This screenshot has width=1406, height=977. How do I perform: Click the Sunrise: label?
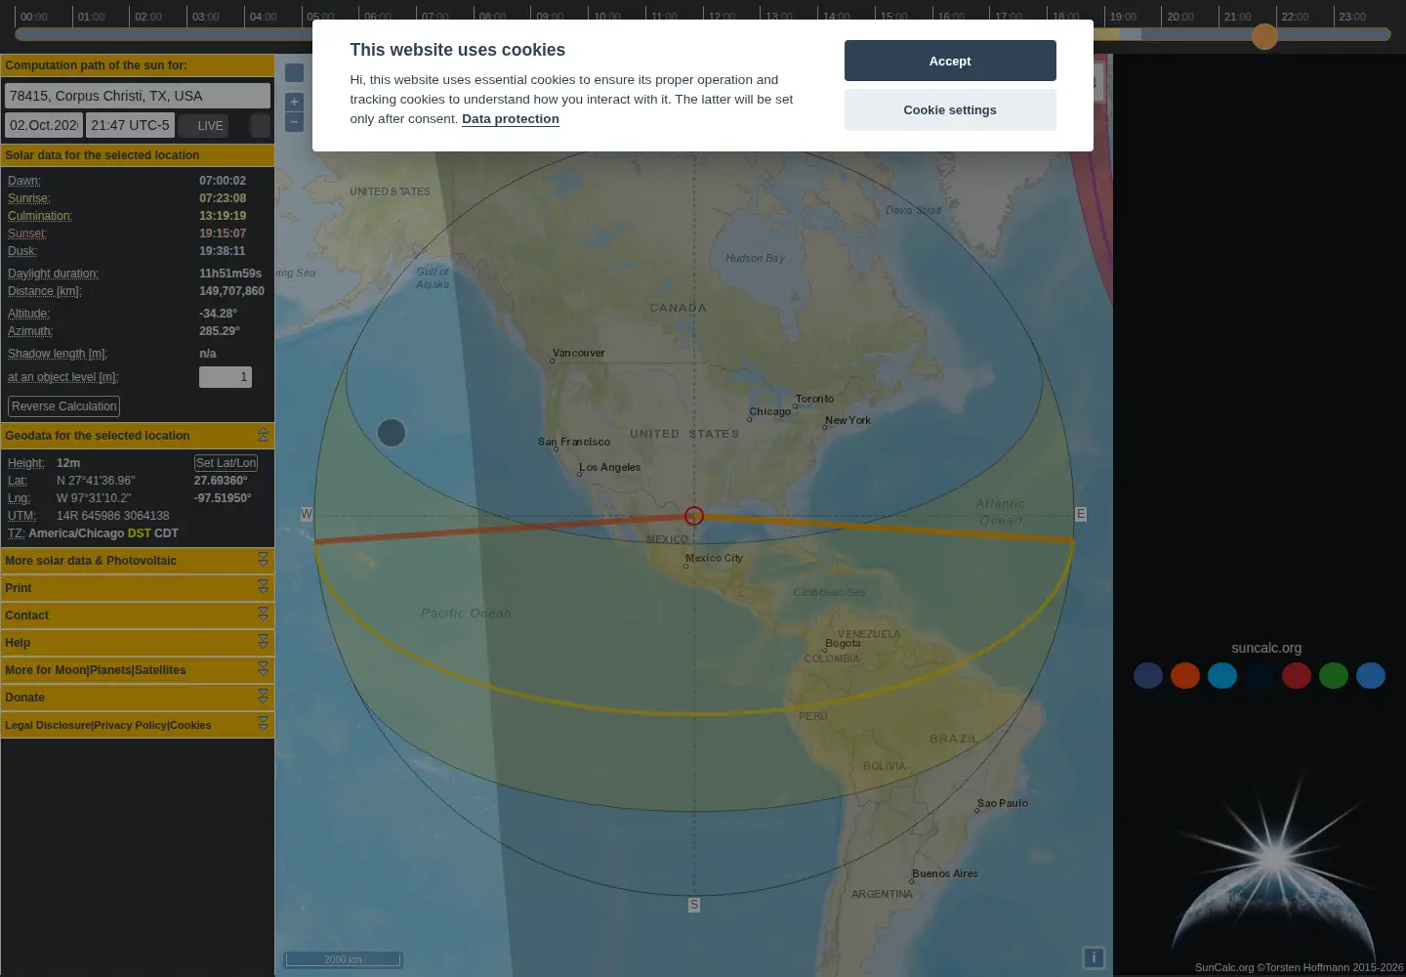[28, 198]
